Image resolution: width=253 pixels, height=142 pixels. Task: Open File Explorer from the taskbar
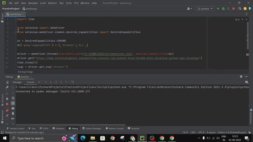tap(93, 138)
